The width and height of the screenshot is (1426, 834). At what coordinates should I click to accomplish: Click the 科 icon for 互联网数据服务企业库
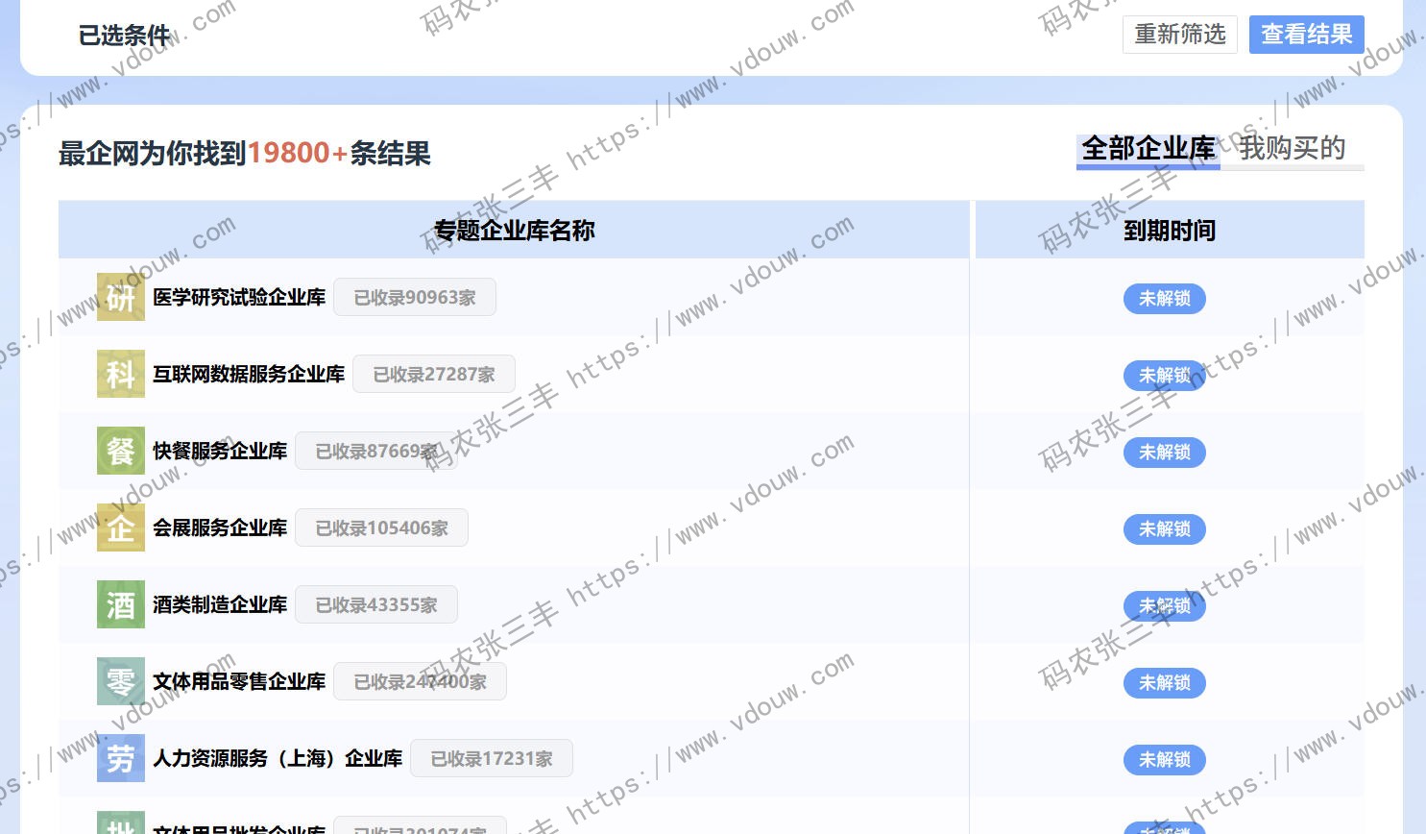pos(120,375)
